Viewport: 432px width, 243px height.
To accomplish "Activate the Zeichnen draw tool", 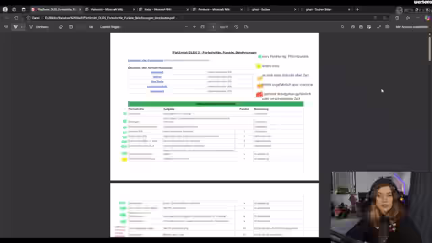I will coord(39,27).
